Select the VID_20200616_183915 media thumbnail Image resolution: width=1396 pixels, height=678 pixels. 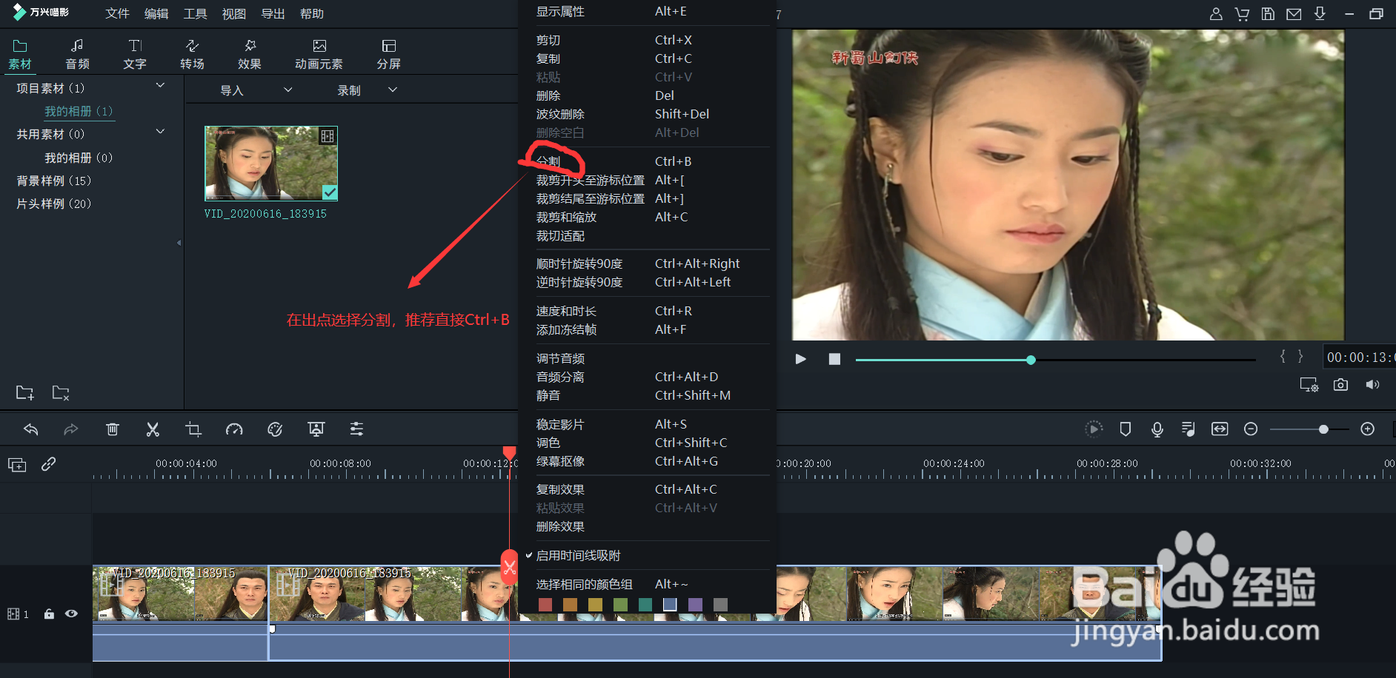tap(271, 164)
